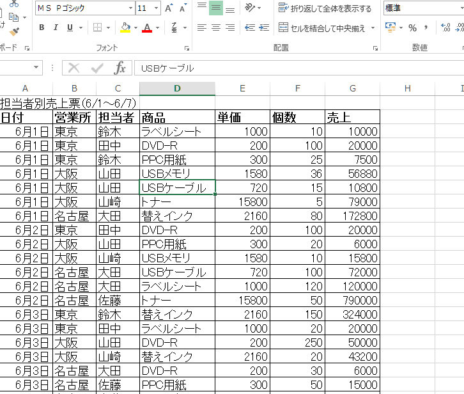This screenshot has width=464, height=394.
Task: Toggle underline formatting
Action: (x=69, y=28)
